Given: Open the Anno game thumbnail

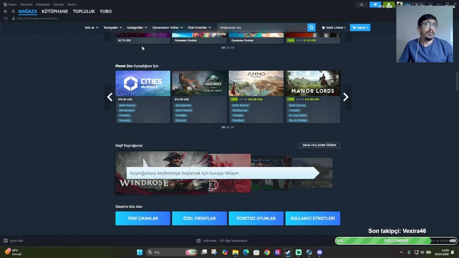Looking at the screenshot, I should 256,83.
